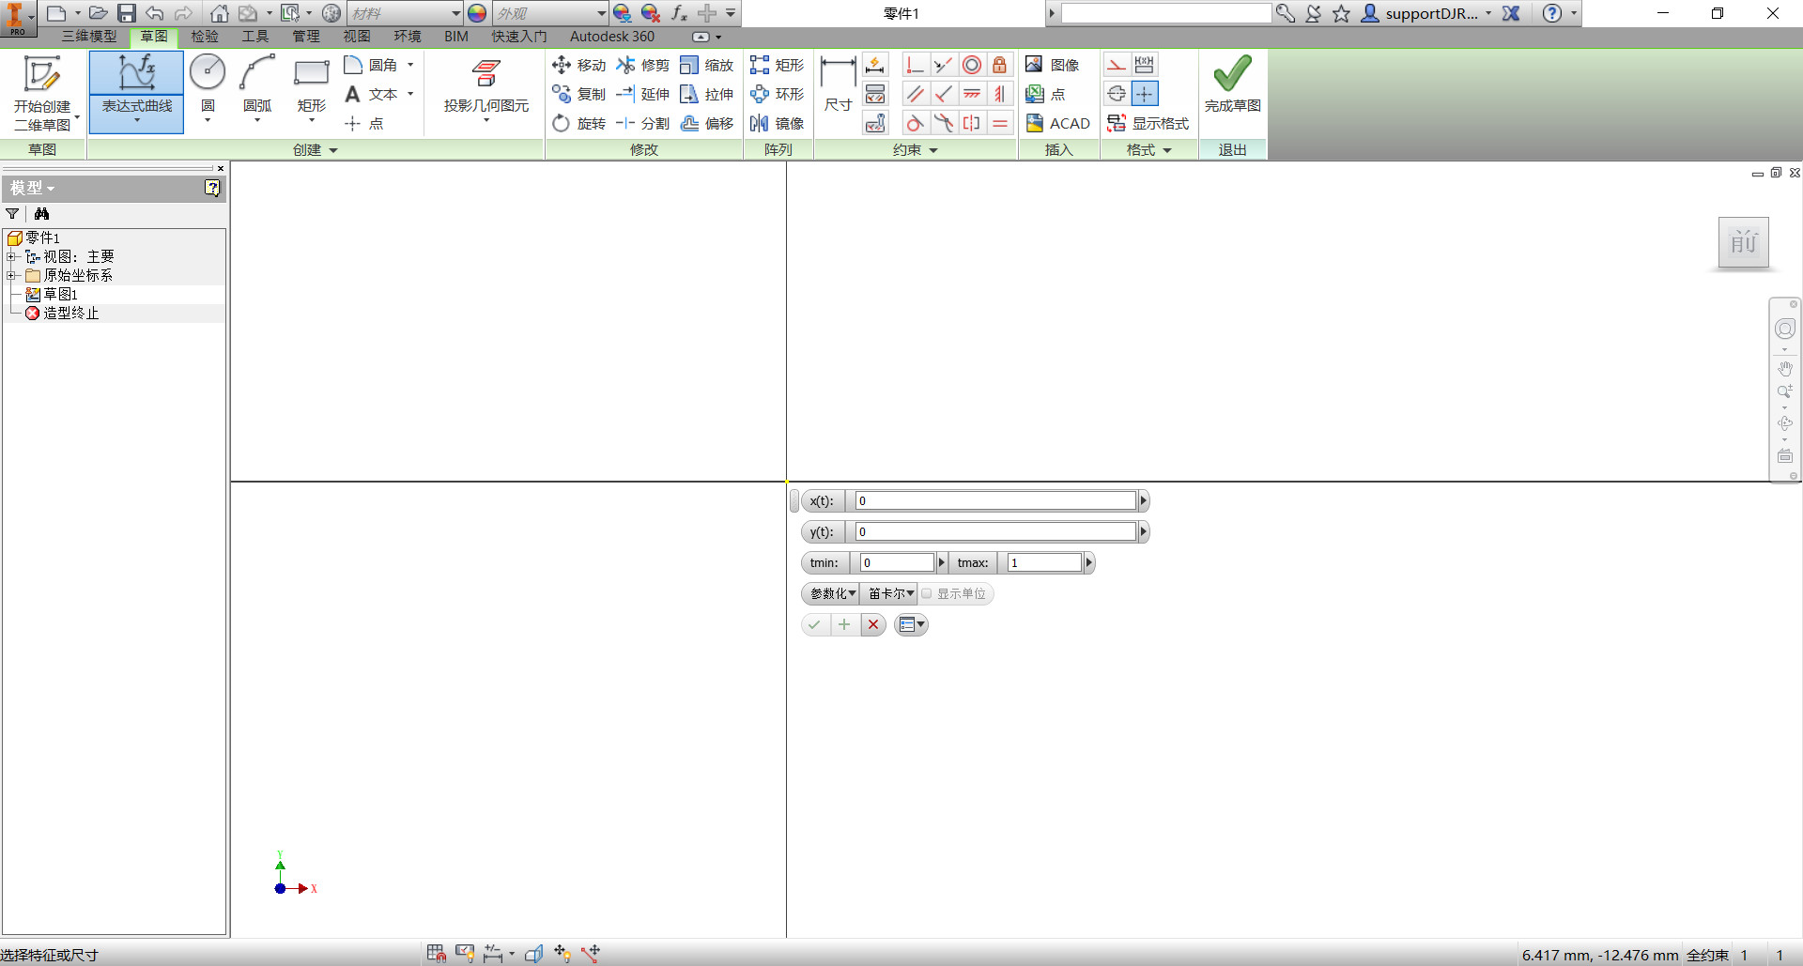Apply the equal constraint icon
Image resolution: width=1803 pixels, height=966 pixels.
tap(1000, 123)
